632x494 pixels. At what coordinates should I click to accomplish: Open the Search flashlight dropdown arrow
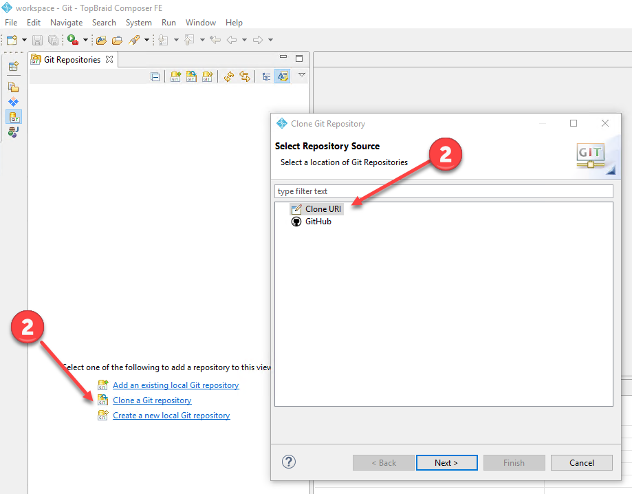pos(146,40)
